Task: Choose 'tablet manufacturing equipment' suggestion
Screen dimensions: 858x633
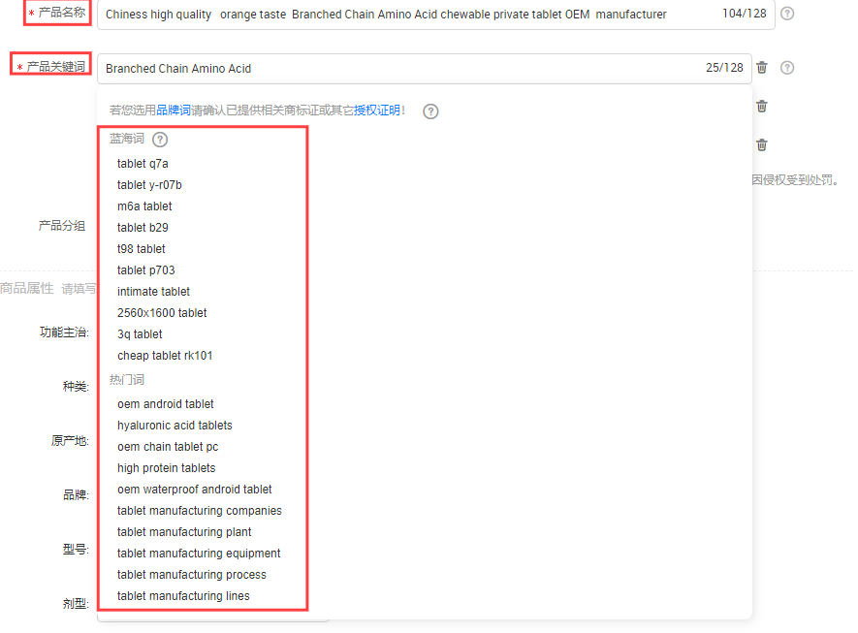Action: coord(199,554)
